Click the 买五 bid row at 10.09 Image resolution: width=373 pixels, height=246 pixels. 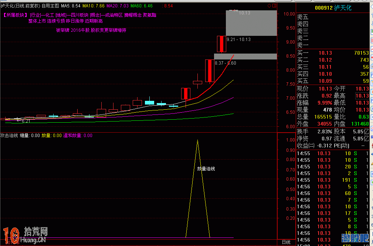[x=333, y=81]
